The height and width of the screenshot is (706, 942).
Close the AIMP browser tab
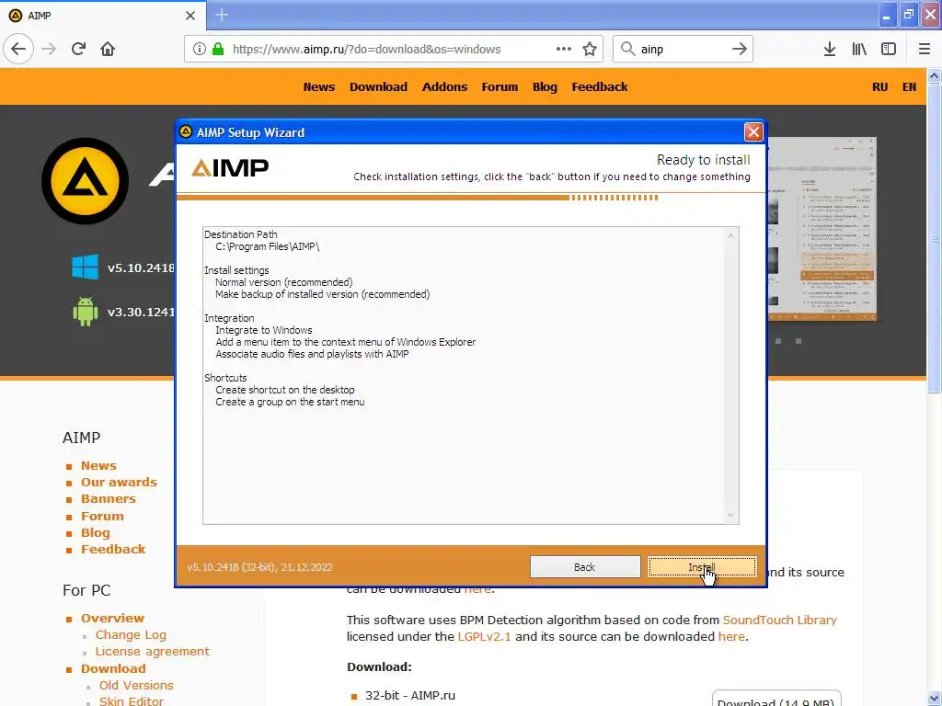(190, 16)
